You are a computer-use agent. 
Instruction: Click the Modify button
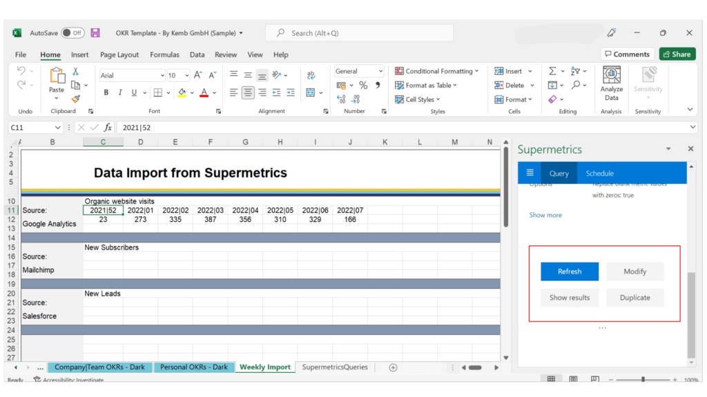click(635, 272)
